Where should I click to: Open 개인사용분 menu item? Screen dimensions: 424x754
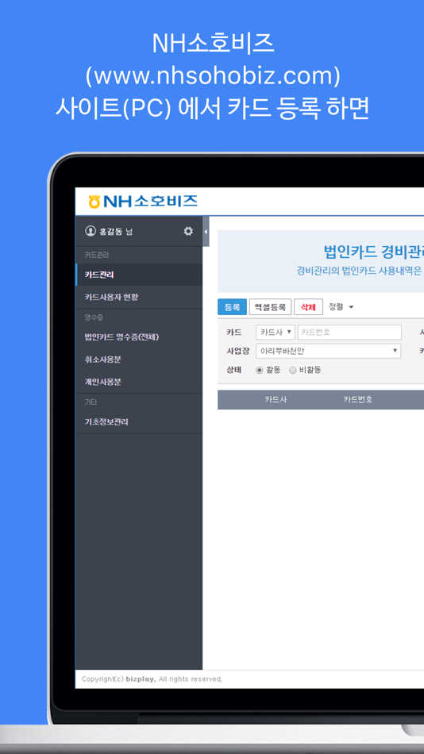pyautogui.click(x=139, y=382)
